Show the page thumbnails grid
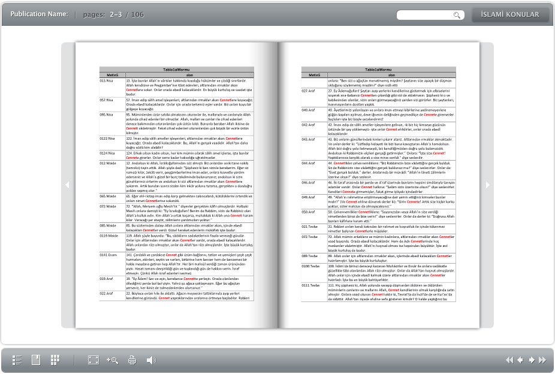Viewport: 555px width, 374px height. coord(55,360)
